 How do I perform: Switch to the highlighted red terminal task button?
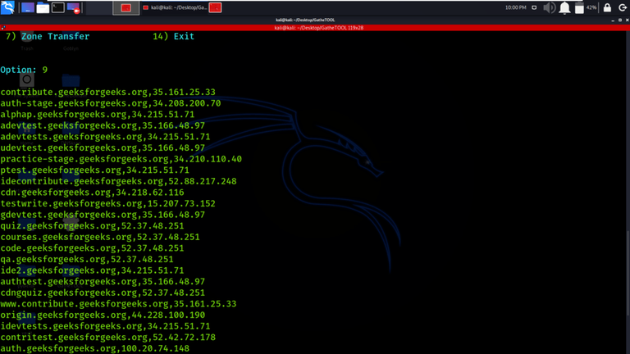point(126,7)
